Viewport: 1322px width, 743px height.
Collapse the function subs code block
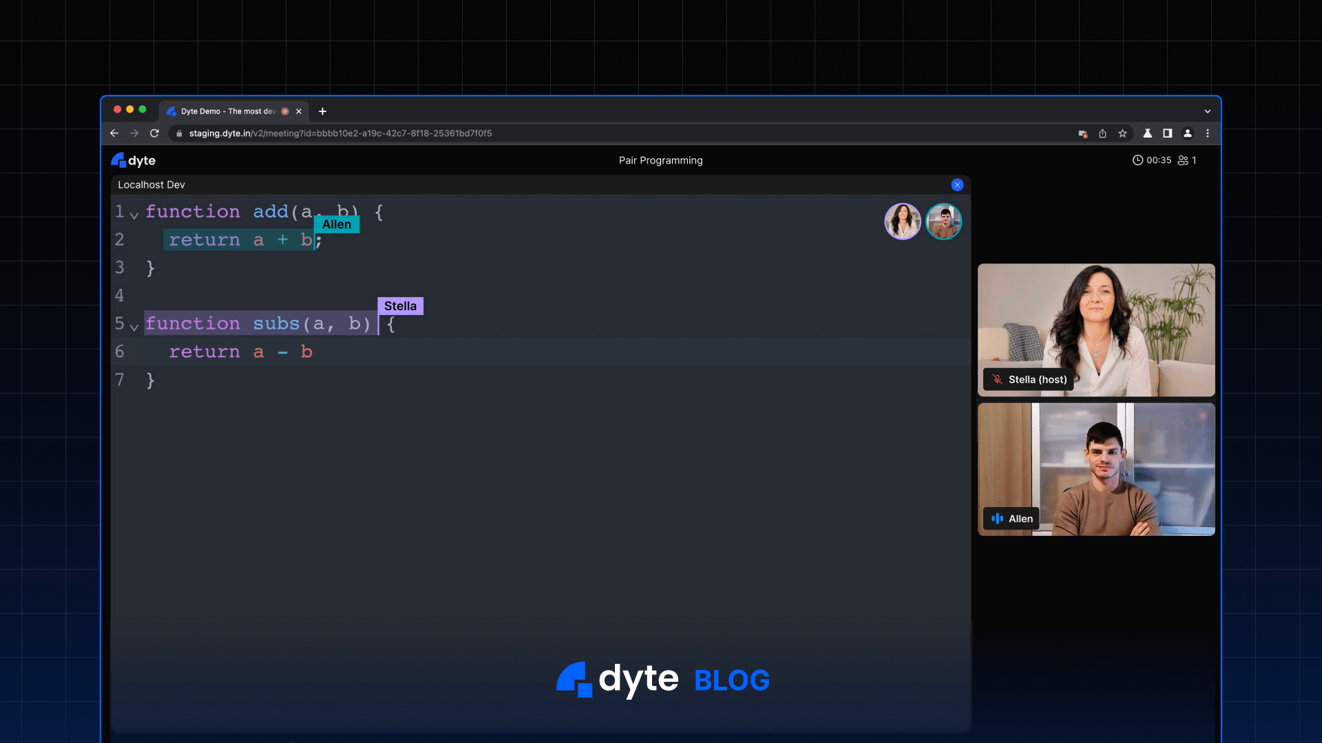tap(134, 327)
